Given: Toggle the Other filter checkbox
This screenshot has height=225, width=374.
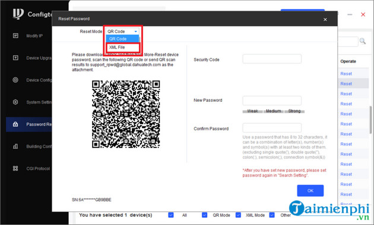Looking at the screenshot, I should [272, 215].
